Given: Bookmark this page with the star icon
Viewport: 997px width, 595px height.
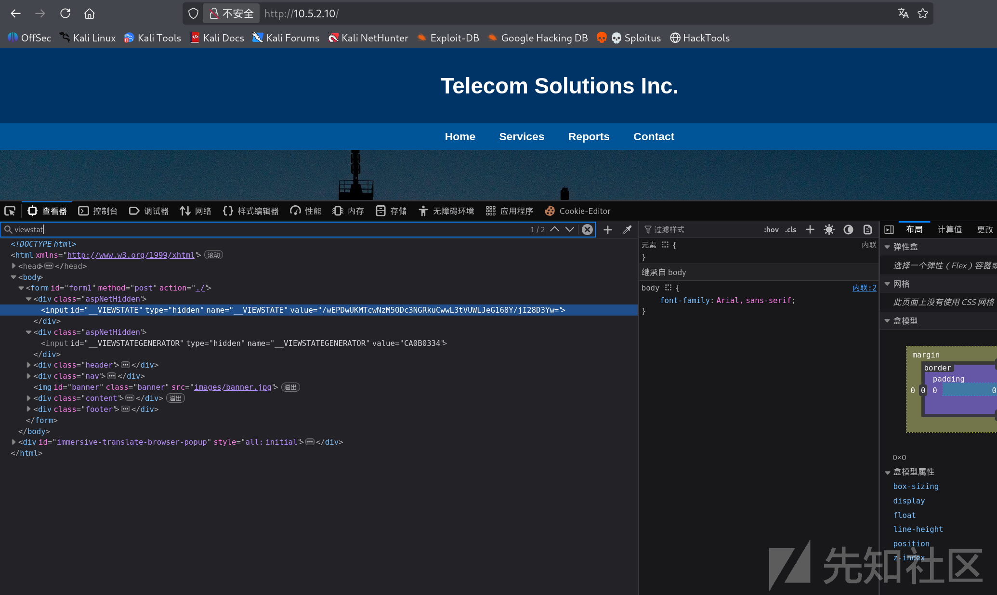Looking at the screenshot, I should [923, 13].
